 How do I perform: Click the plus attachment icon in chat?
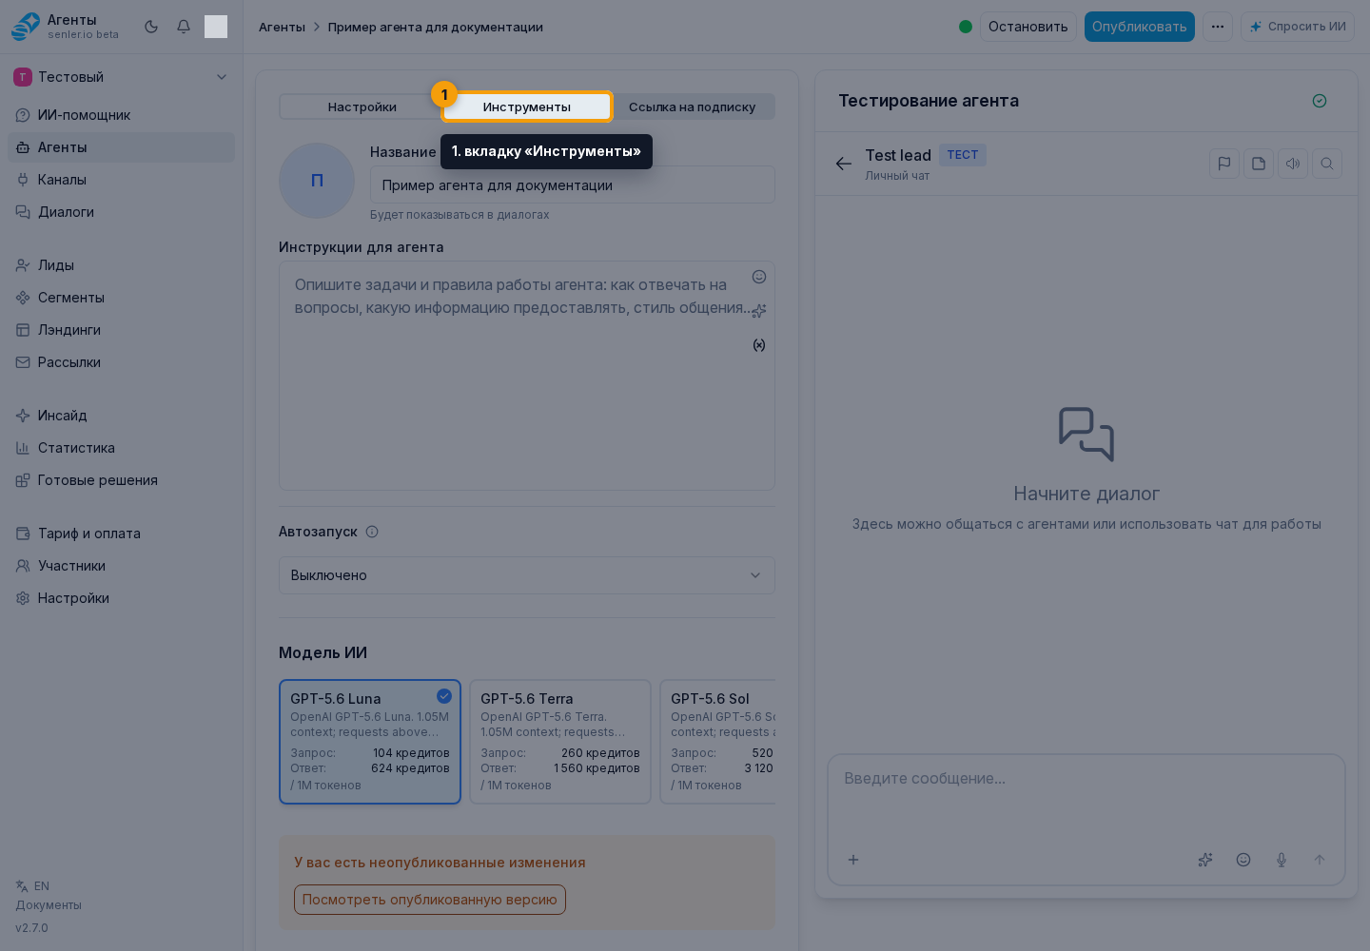point(853,860)
